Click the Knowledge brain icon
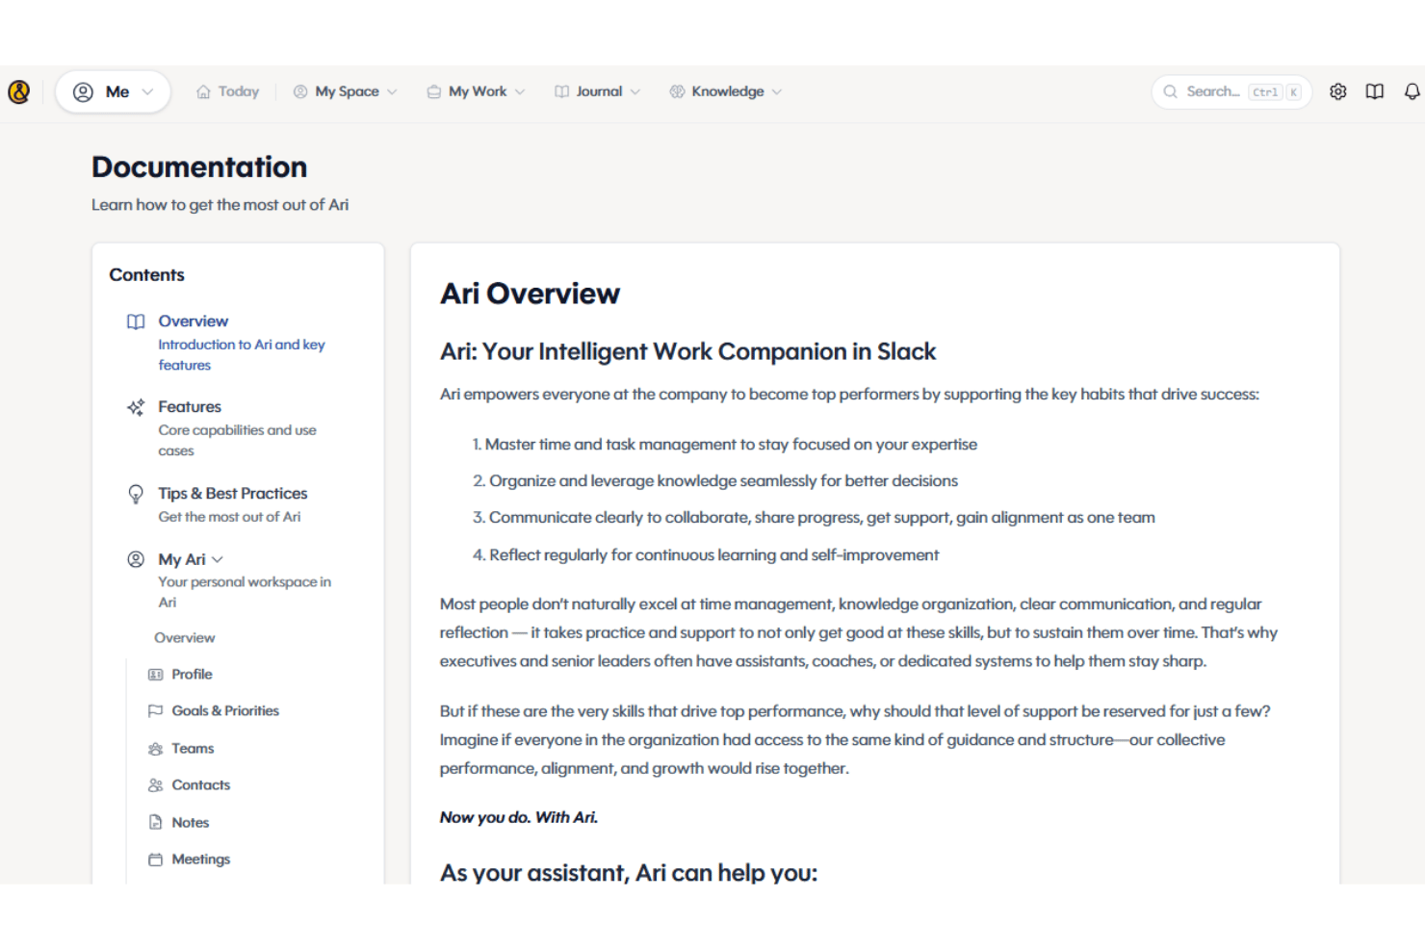 tap(677, 91)
